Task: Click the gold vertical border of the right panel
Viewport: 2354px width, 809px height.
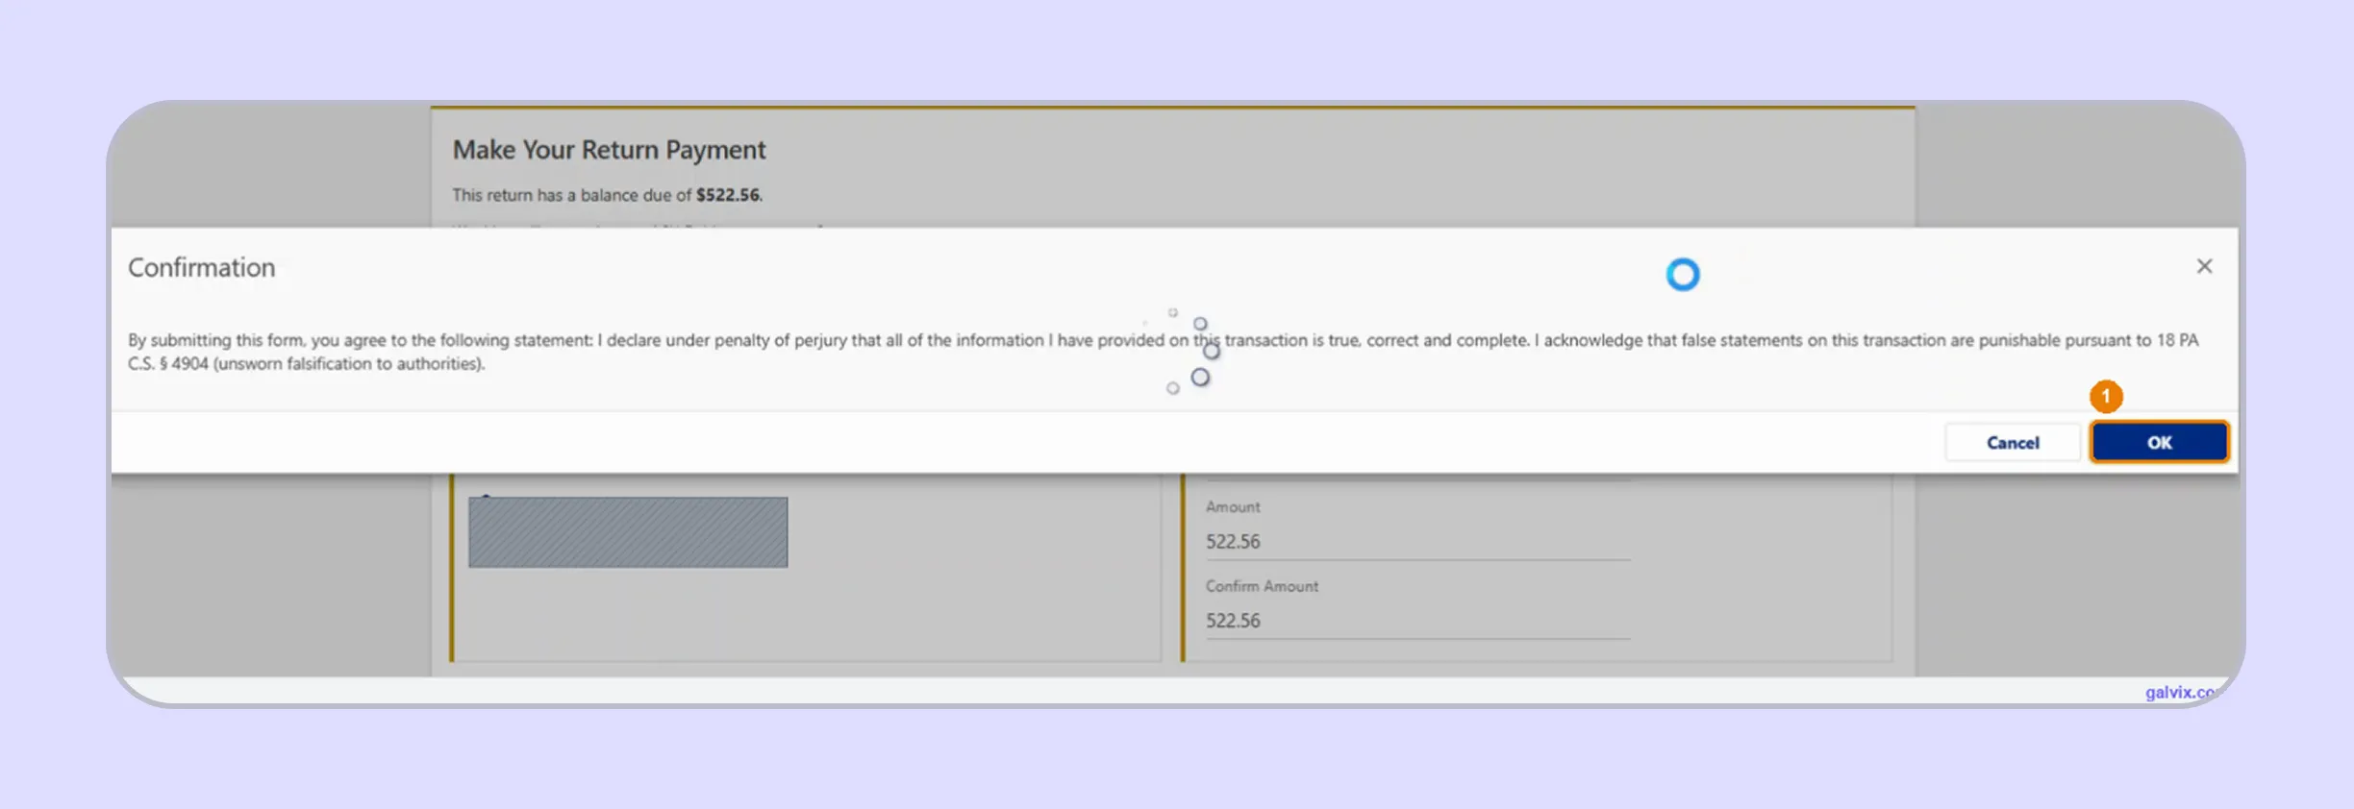Action: [x=1182, y=567]
